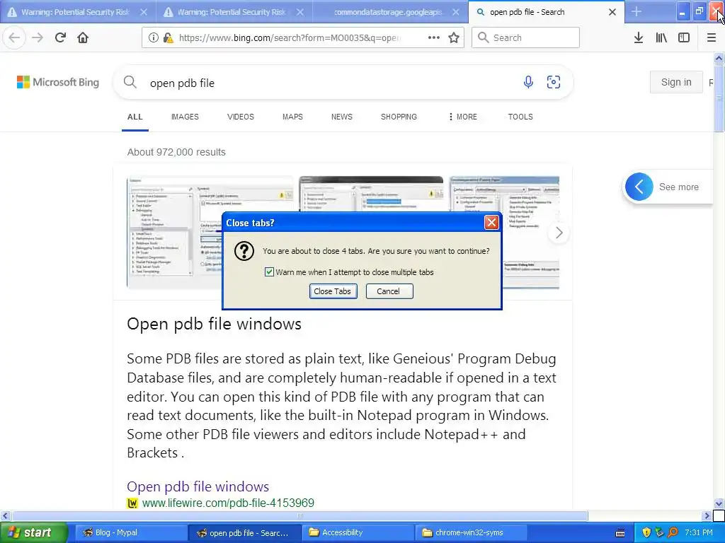Expand the MORE search categories menu
Screen dimensions: 725x543
pyautogui.click(x=462, y=117)
